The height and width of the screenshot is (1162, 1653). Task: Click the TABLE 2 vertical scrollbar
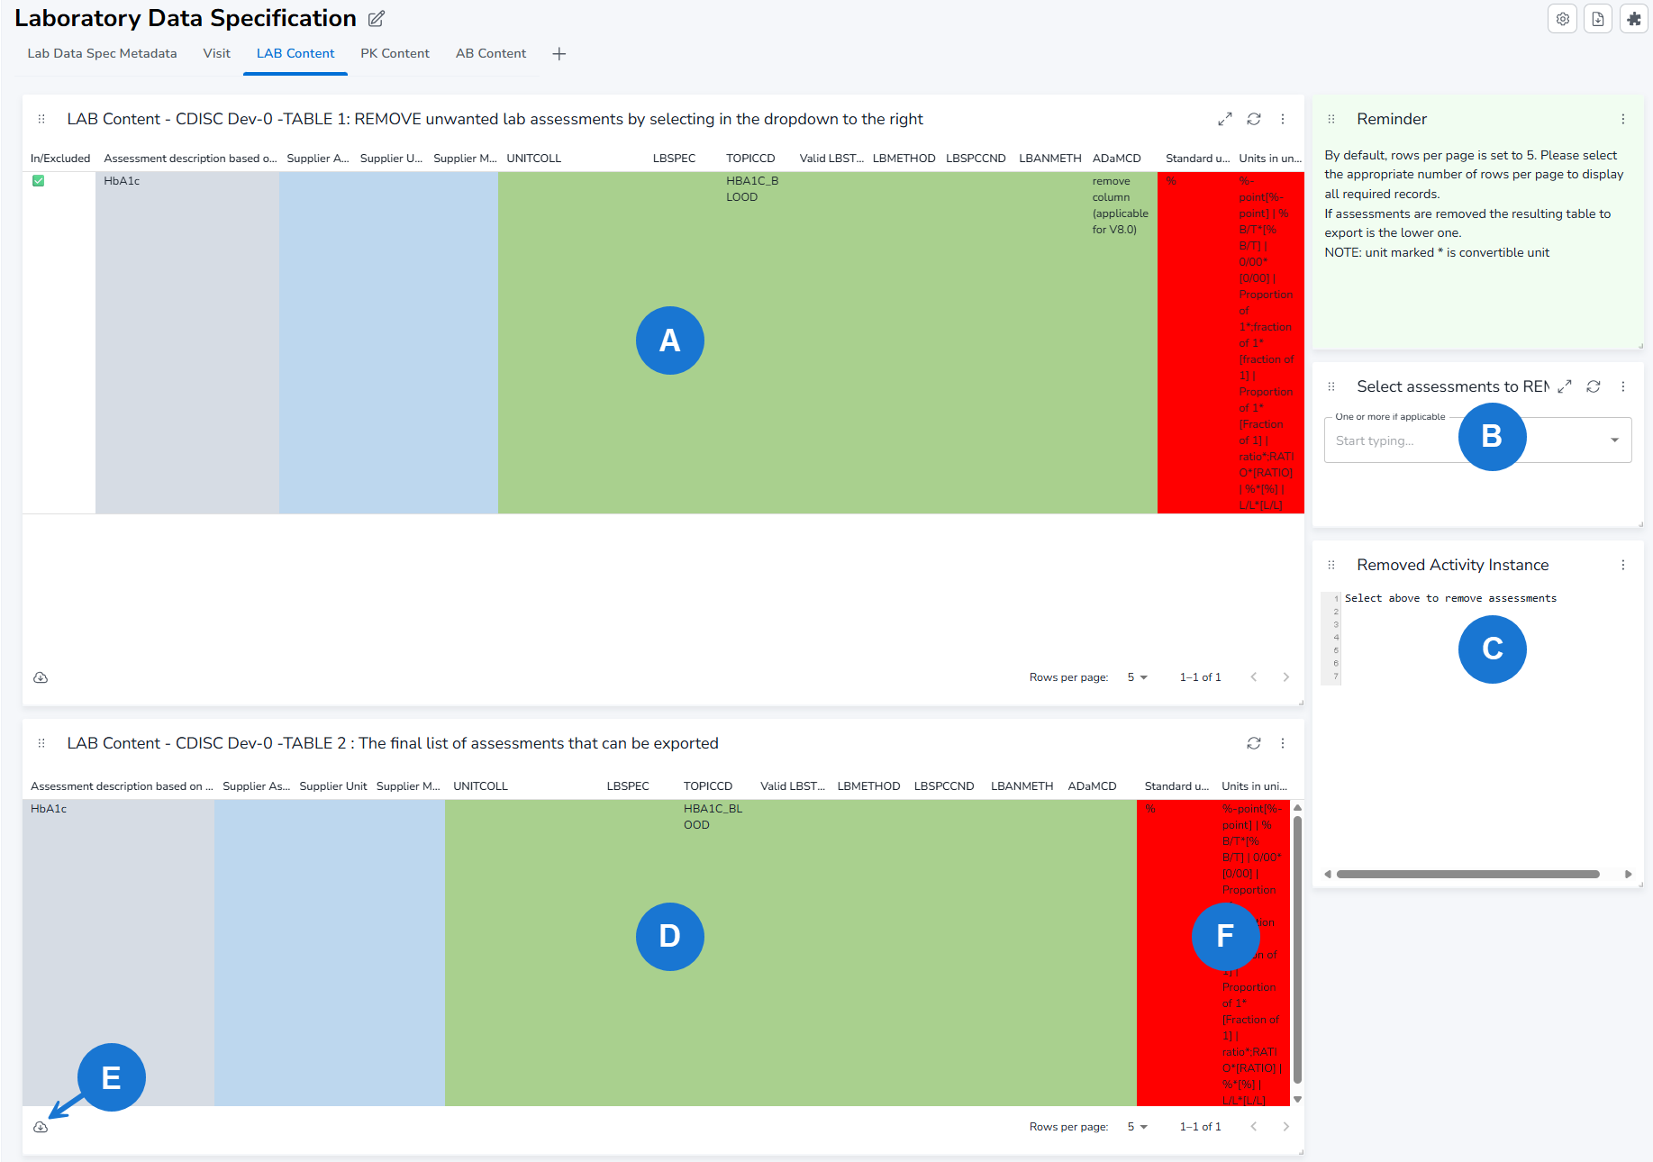1297,949
